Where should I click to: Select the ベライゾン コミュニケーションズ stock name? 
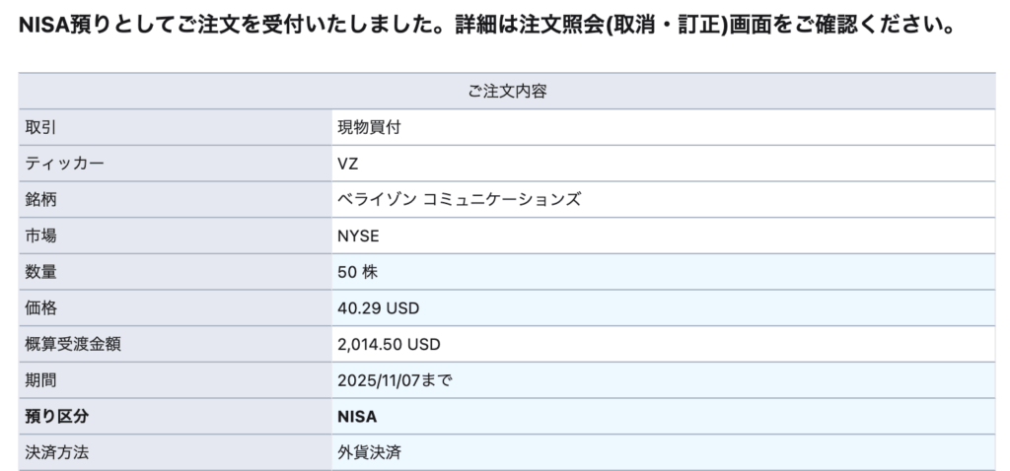coord(459,200)
